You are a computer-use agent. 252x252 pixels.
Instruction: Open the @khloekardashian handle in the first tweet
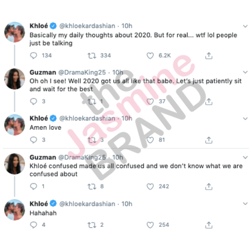[x=87, y=26]
